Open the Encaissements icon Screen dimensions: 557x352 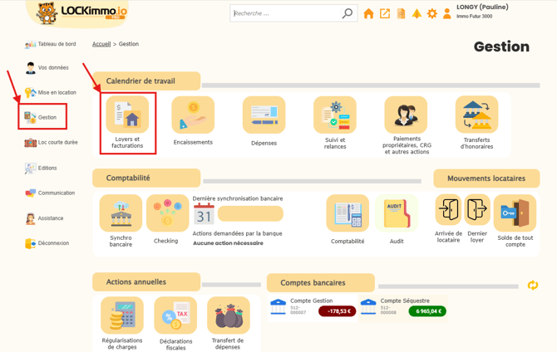click(193, 115)
